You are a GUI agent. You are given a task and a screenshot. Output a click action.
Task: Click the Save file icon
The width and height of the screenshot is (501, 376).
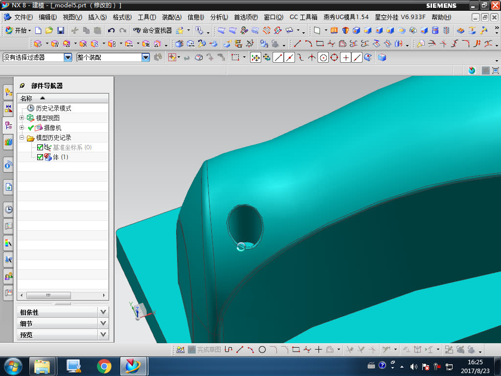[61, 30]
